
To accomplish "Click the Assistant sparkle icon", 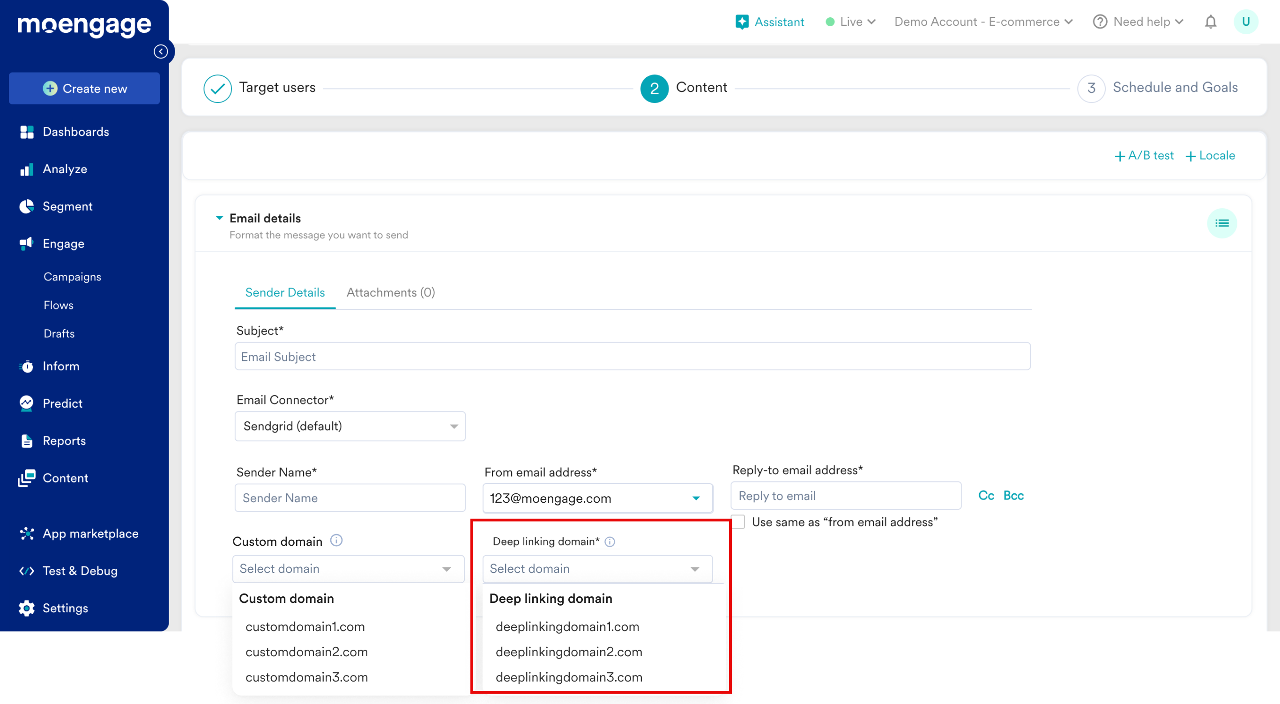I will pos(741,22).
